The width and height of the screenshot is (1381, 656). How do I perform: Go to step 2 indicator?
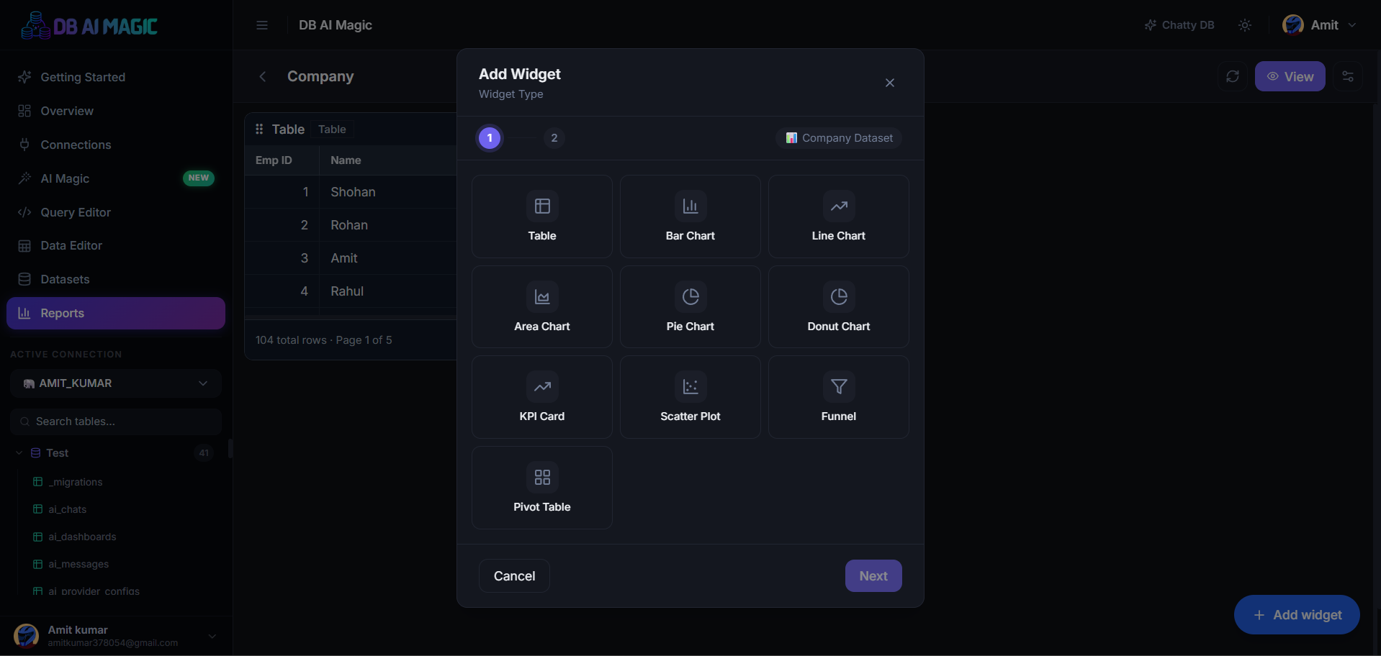click(x=554, y=138)
